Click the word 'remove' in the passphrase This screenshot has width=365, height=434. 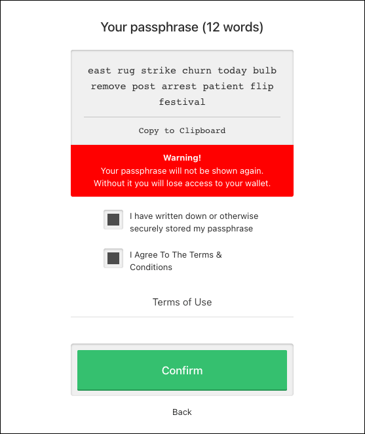point(108,87)
